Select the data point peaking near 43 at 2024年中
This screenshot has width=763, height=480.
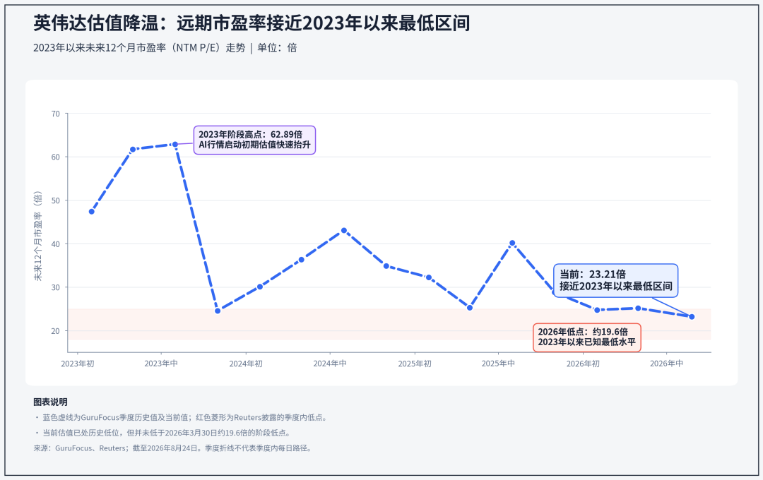(344, 231)
